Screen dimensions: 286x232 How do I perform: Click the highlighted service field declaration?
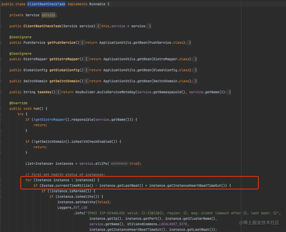48,15
